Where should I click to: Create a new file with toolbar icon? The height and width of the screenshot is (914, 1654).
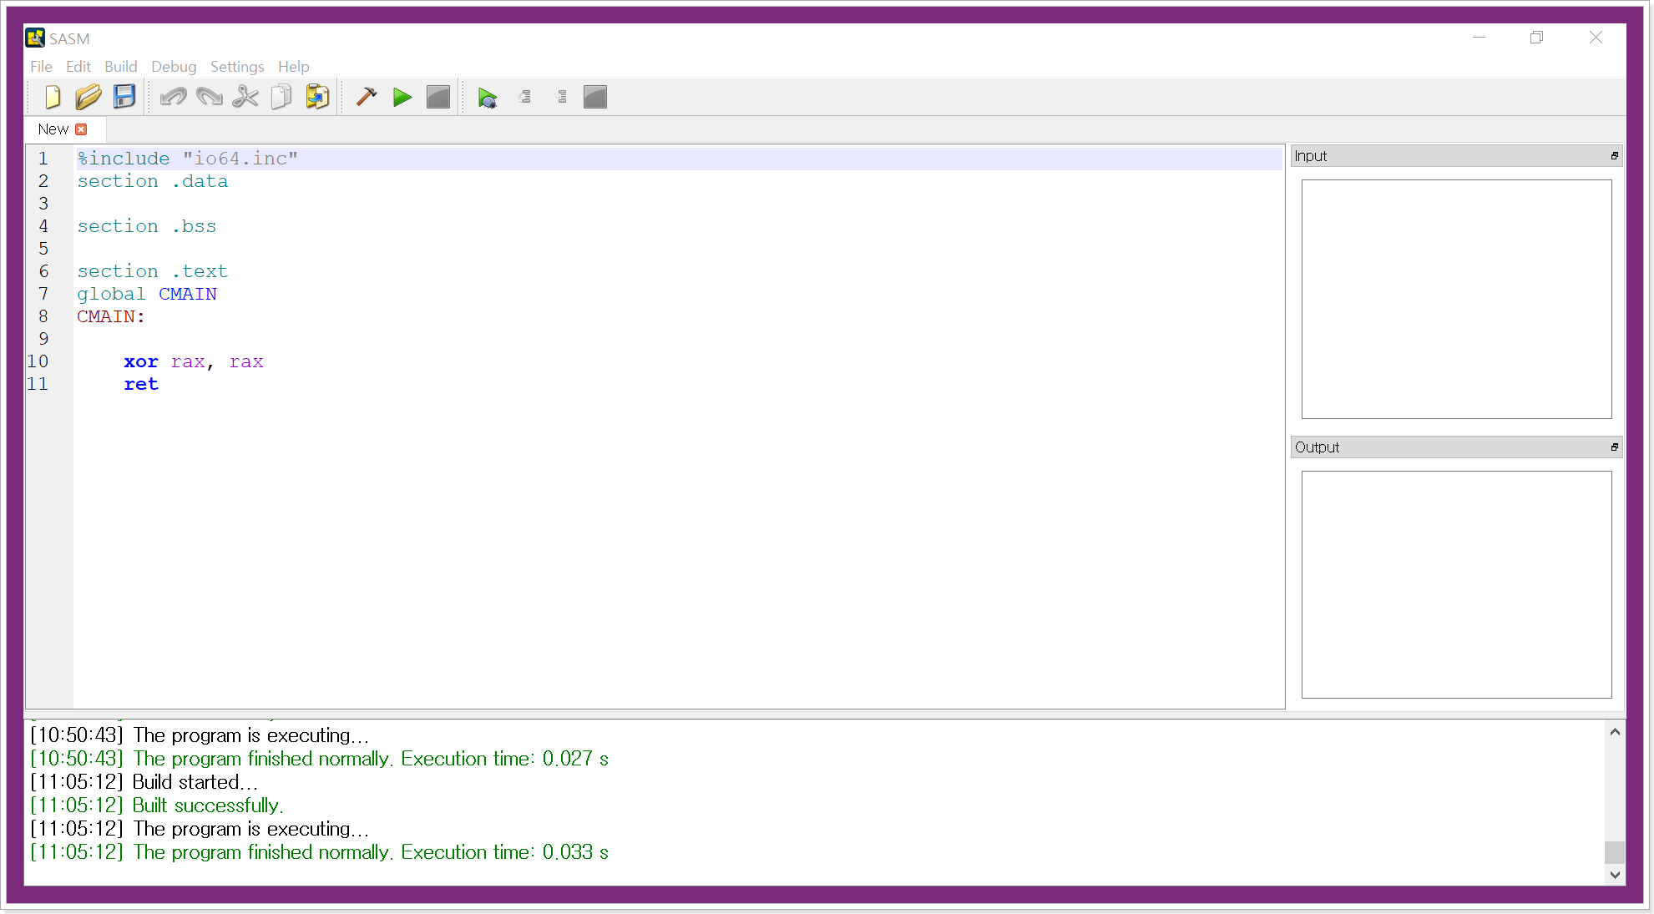53,98
